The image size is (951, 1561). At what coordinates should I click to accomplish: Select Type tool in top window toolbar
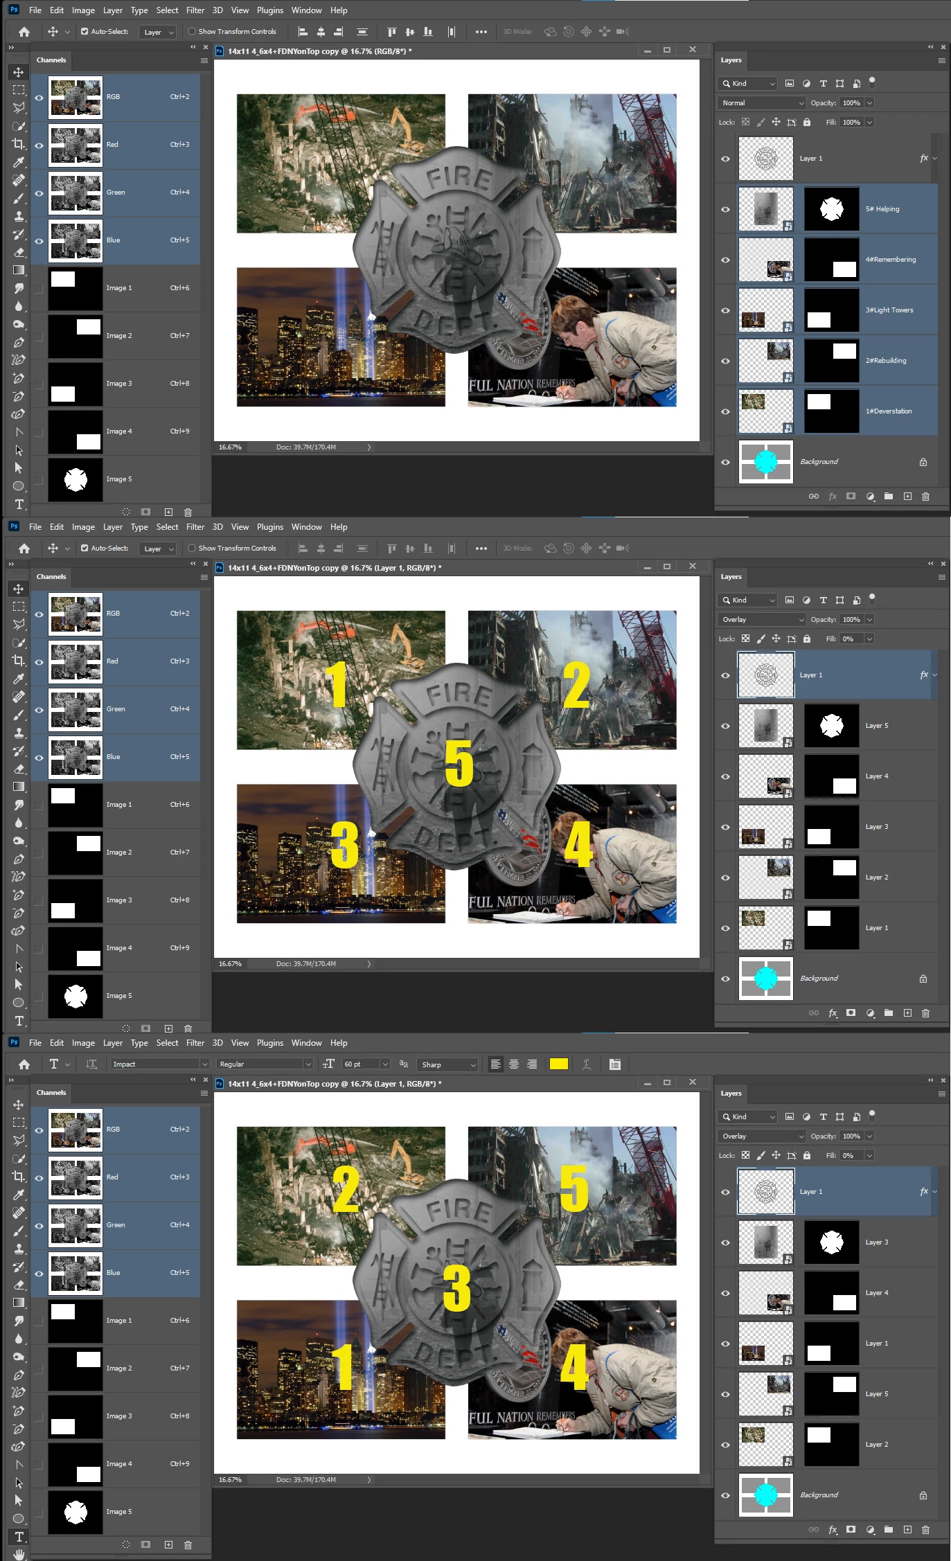click(19, 504)
